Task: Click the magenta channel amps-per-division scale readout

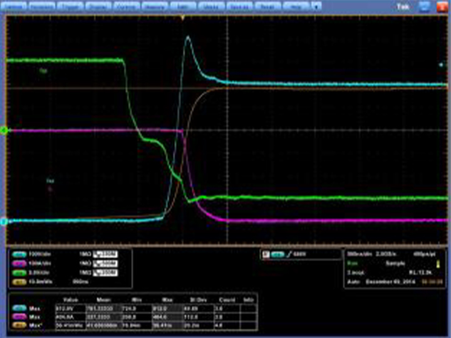Action: [39, 264]
